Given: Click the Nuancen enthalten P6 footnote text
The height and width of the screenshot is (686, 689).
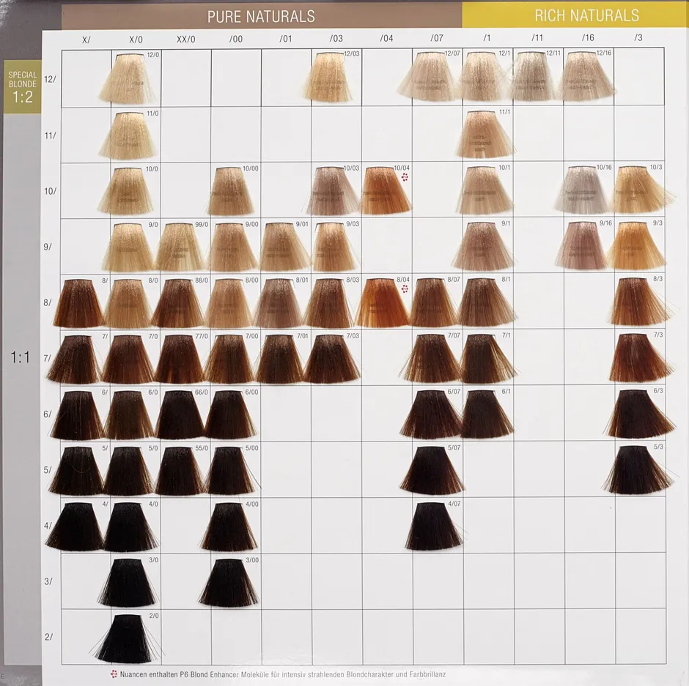Looking at the screenshot, I should coord(283,674).
